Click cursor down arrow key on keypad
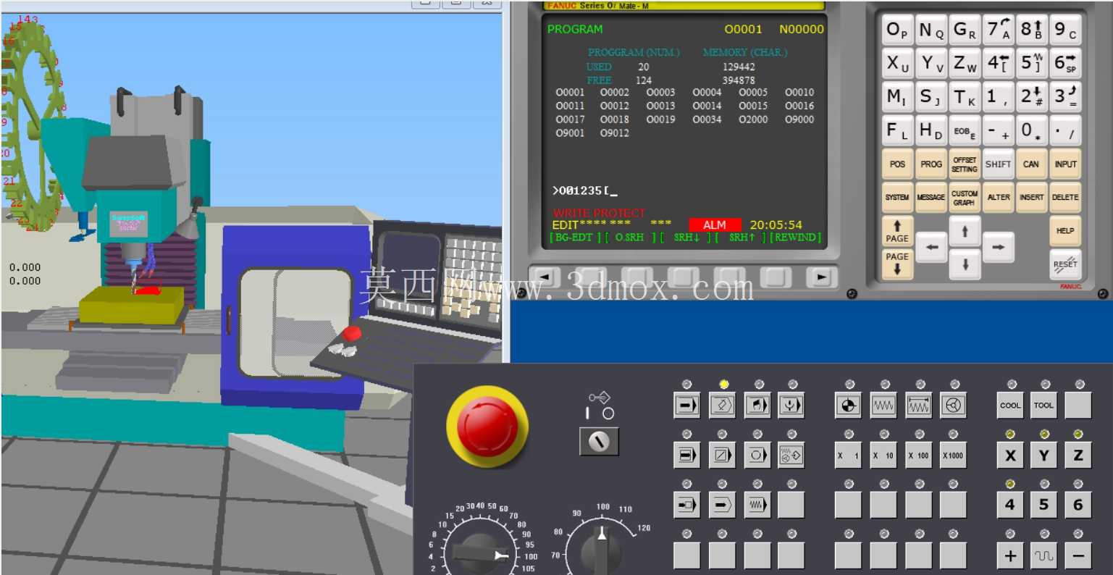The height and width of the screenshot is (575, 1113). click(965, 264)
